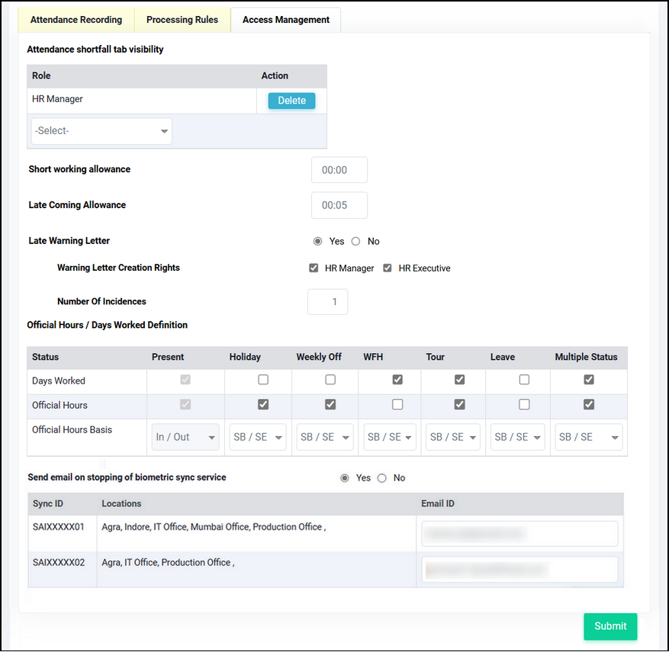Submit the attendance settings form

[x=610, y=626]
